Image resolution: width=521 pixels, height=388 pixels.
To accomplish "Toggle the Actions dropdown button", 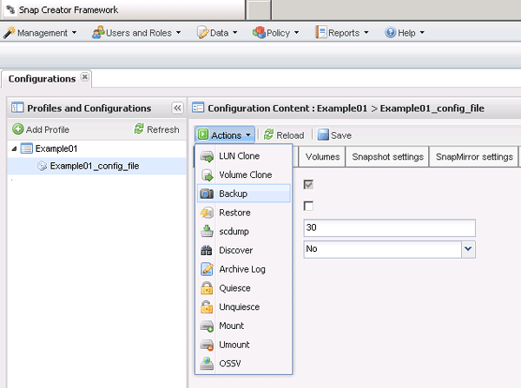I will pyautogui.click(x=225, y=135).
